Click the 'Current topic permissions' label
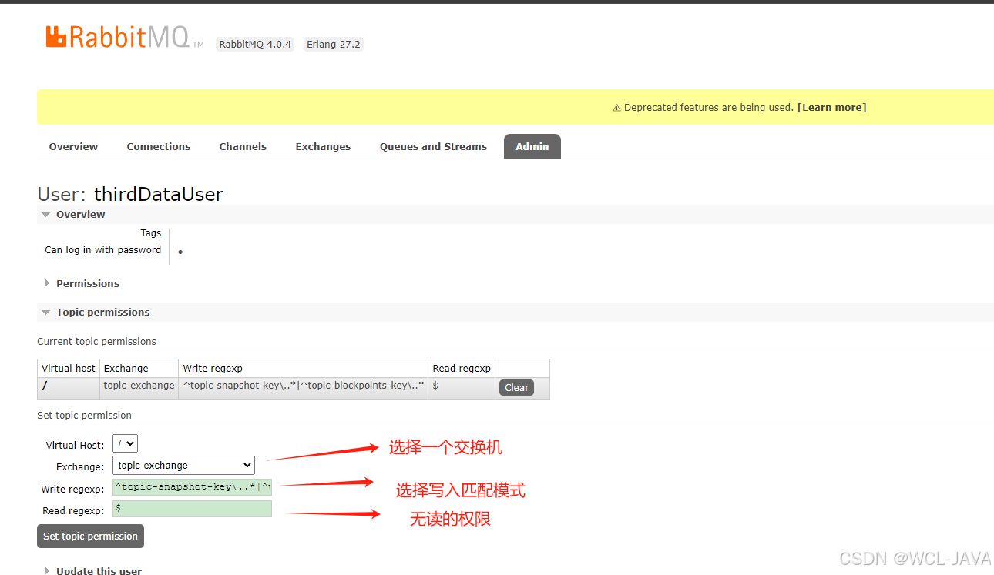 [x=96, y=341]
